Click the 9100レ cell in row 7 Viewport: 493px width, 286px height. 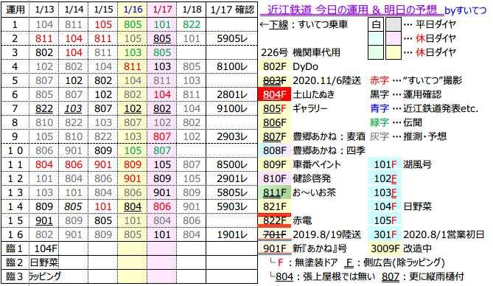click(x=232, y=108)
